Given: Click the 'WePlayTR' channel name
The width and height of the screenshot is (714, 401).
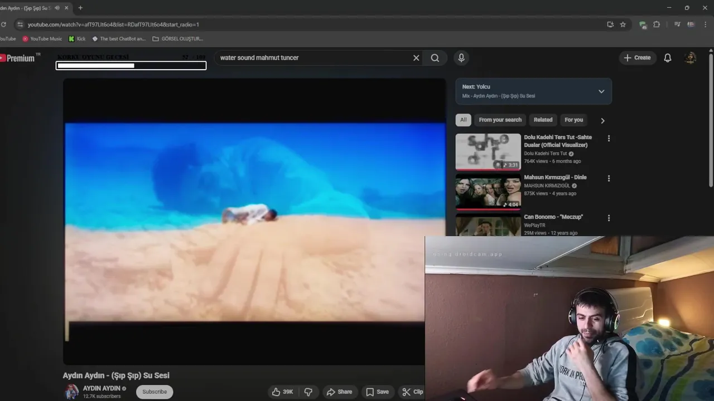Looking at the screenshot, I should click(534, 225).
